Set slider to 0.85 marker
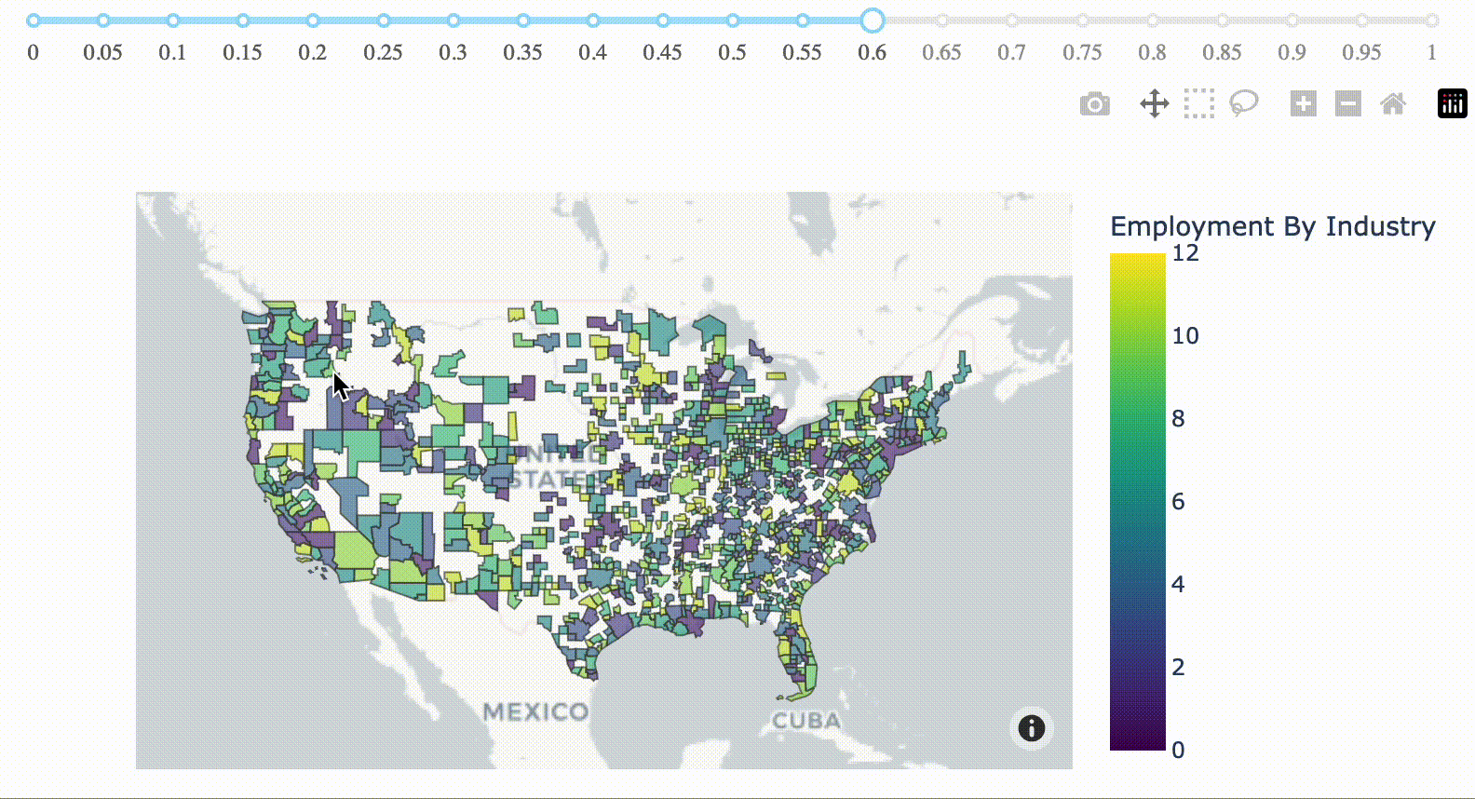The image size is (1475, 799). pyautogui.click(x=1223, y=20)
